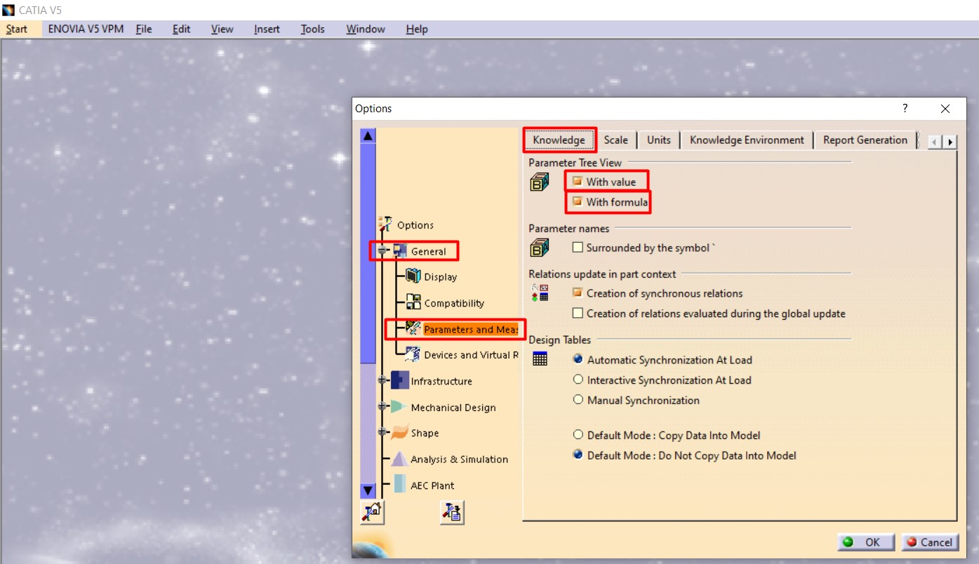
Task: Click the Parameter Tree View section icon
Action: coord(540,184)
